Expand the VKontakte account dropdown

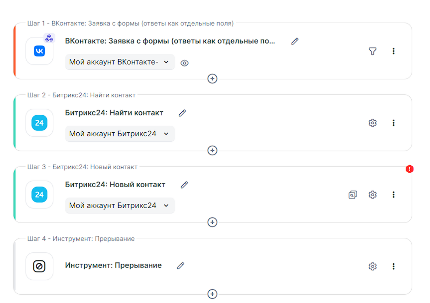(120, 62)
